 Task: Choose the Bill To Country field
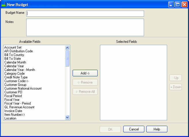pos(14,55)
